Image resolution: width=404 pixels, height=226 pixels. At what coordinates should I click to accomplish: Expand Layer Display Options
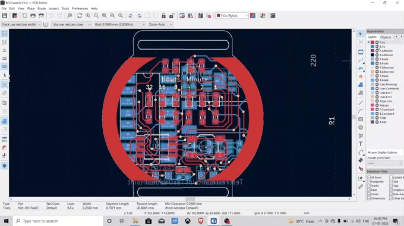tap(383, 153)
